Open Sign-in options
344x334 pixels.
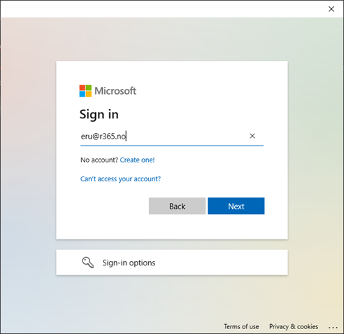(172, 263)
